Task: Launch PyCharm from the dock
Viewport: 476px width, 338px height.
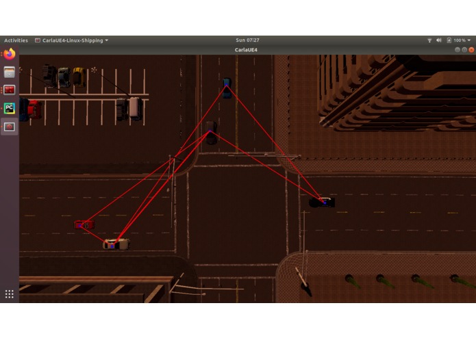Action: 10,108
